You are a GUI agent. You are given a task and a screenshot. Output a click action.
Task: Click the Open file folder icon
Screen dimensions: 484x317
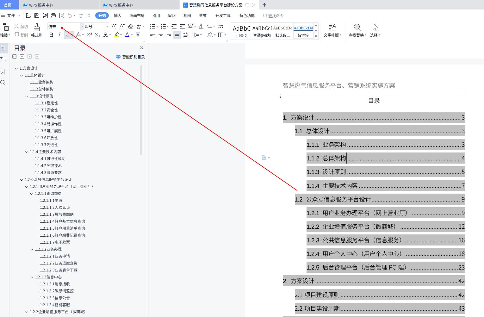coord(28,16)
